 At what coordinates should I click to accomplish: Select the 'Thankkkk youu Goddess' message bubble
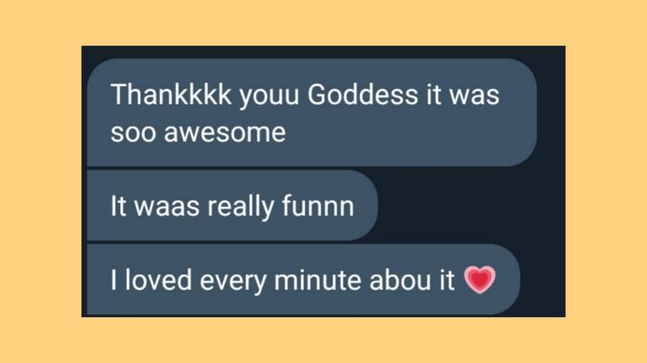coord(312,112)
